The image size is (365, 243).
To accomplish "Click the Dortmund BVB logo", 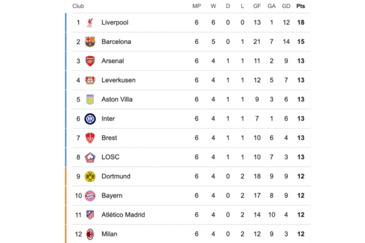I will (x=90, y=177).
